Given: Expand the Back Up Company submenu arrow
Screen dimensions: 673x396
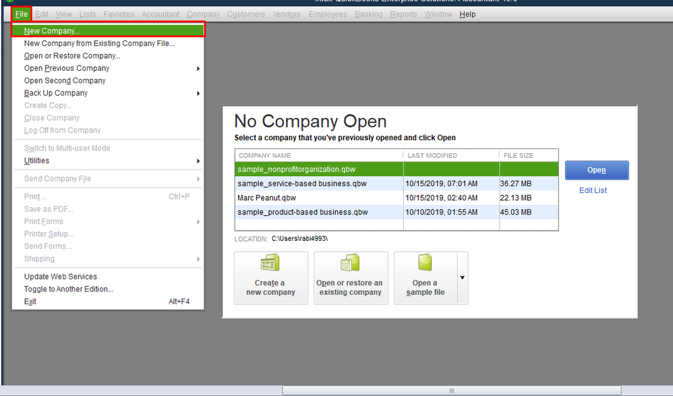Looking at the screenshot, I should 198,93.
